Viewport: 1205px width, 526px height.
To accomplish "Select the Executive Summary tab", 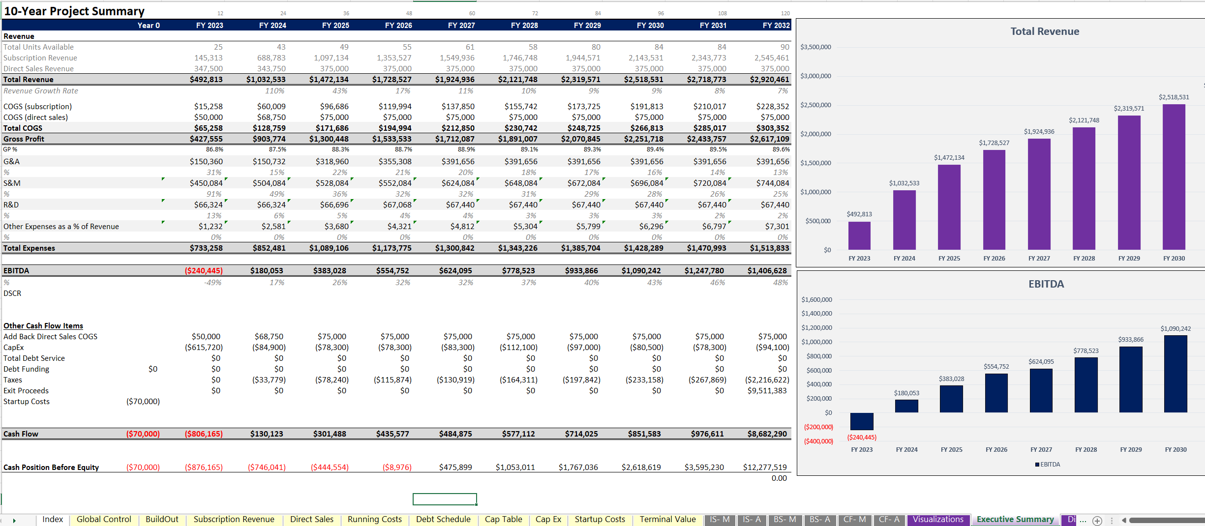I will (1015, 520).
